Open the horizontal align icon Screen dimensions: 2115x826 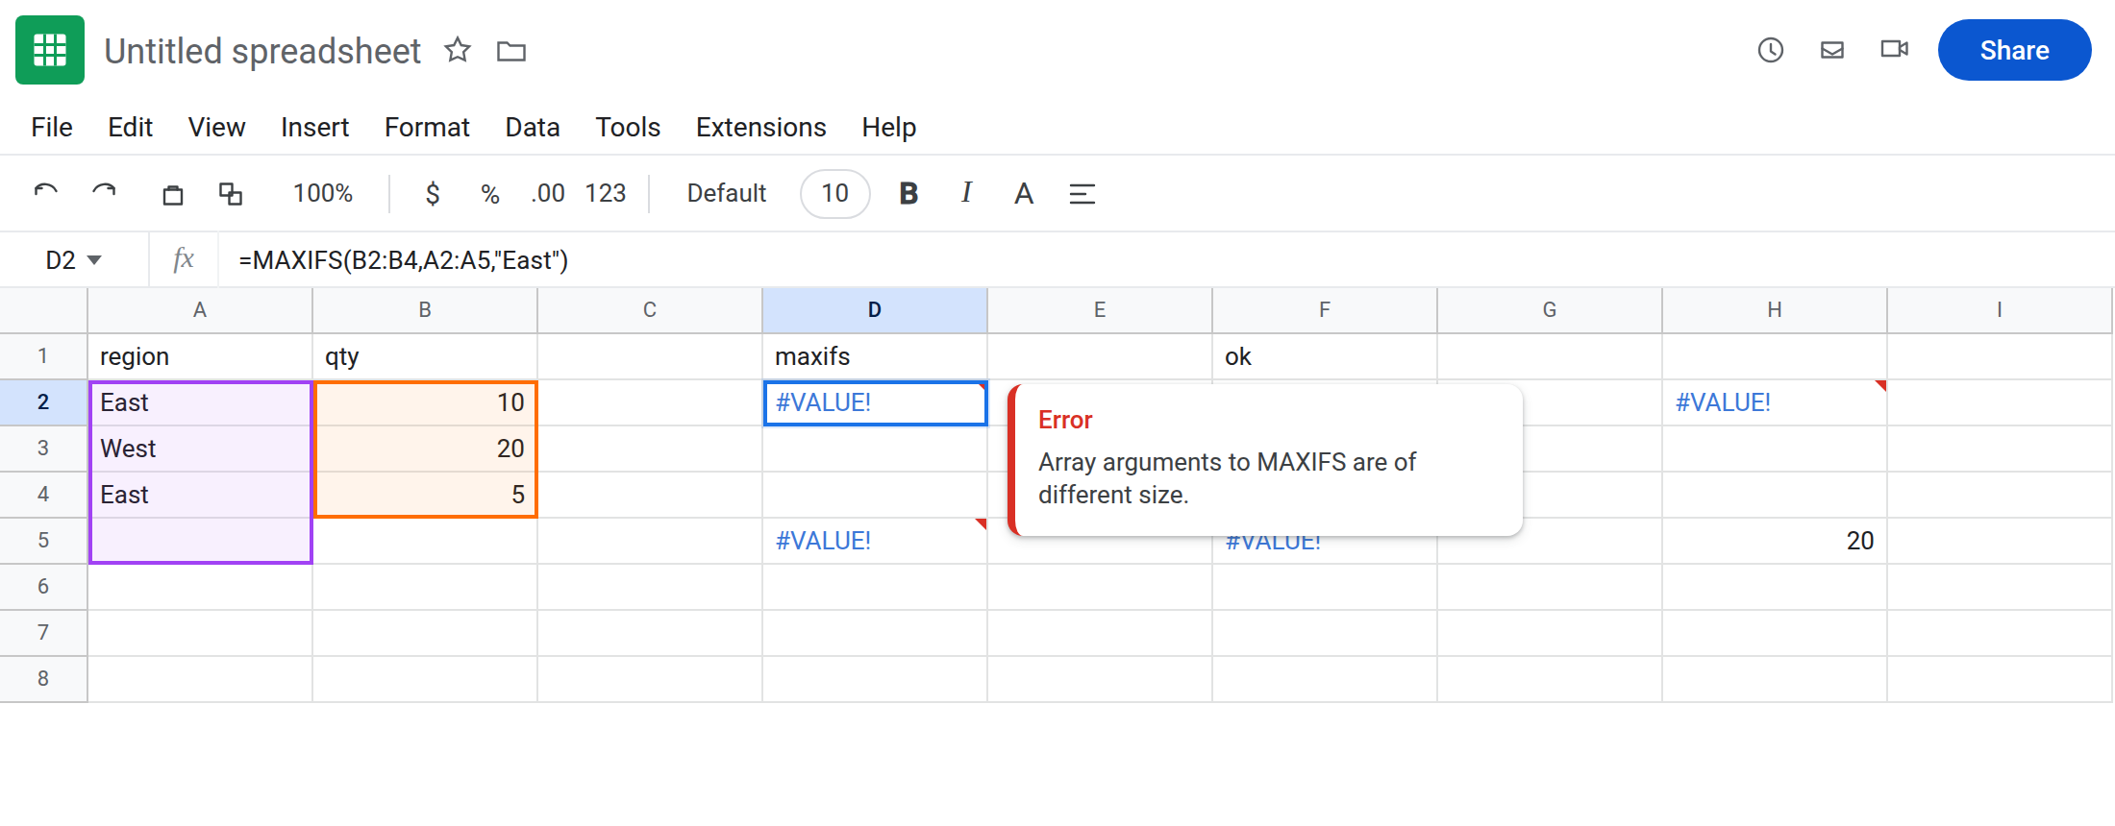[x=1082, y=194]
